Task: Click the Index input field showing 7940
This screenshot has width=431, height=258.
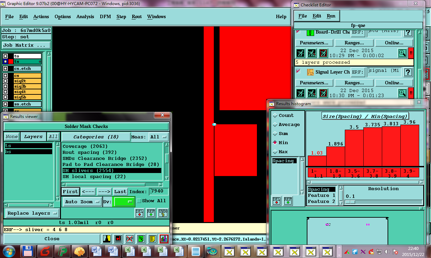Action: [158, 191]
